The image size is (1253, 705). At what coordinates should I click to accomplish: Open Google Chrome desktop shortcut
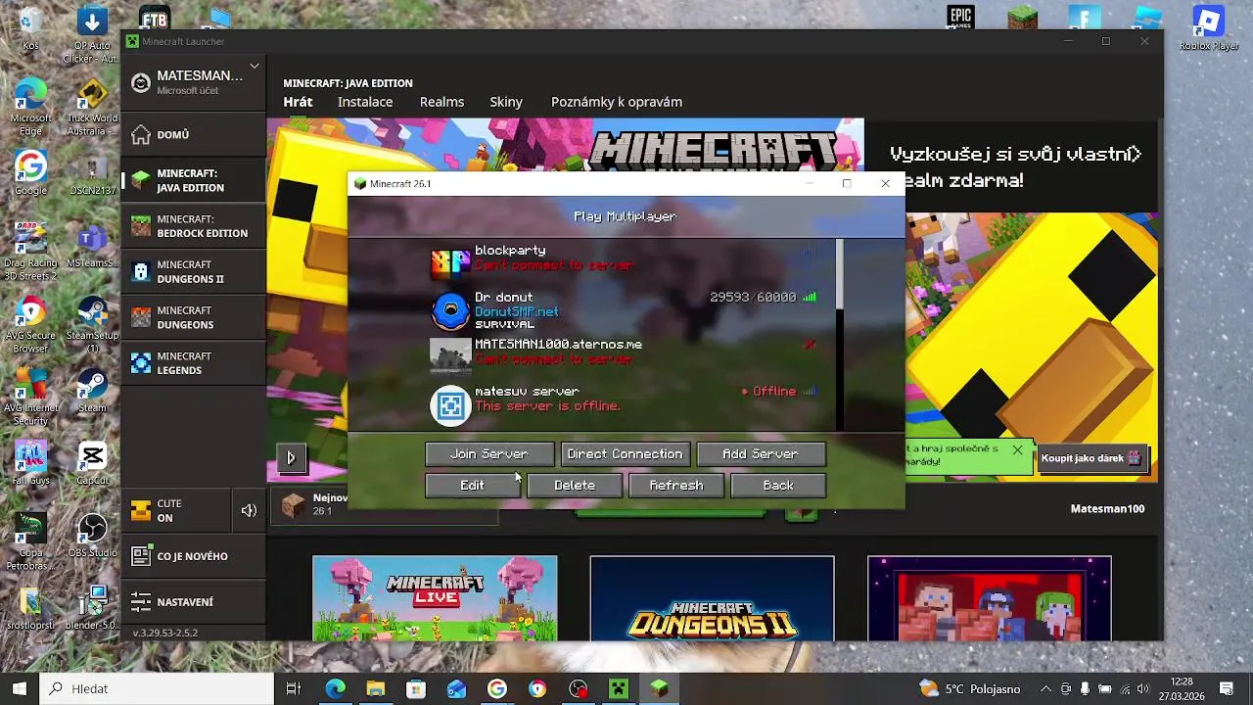pos(30,172)
